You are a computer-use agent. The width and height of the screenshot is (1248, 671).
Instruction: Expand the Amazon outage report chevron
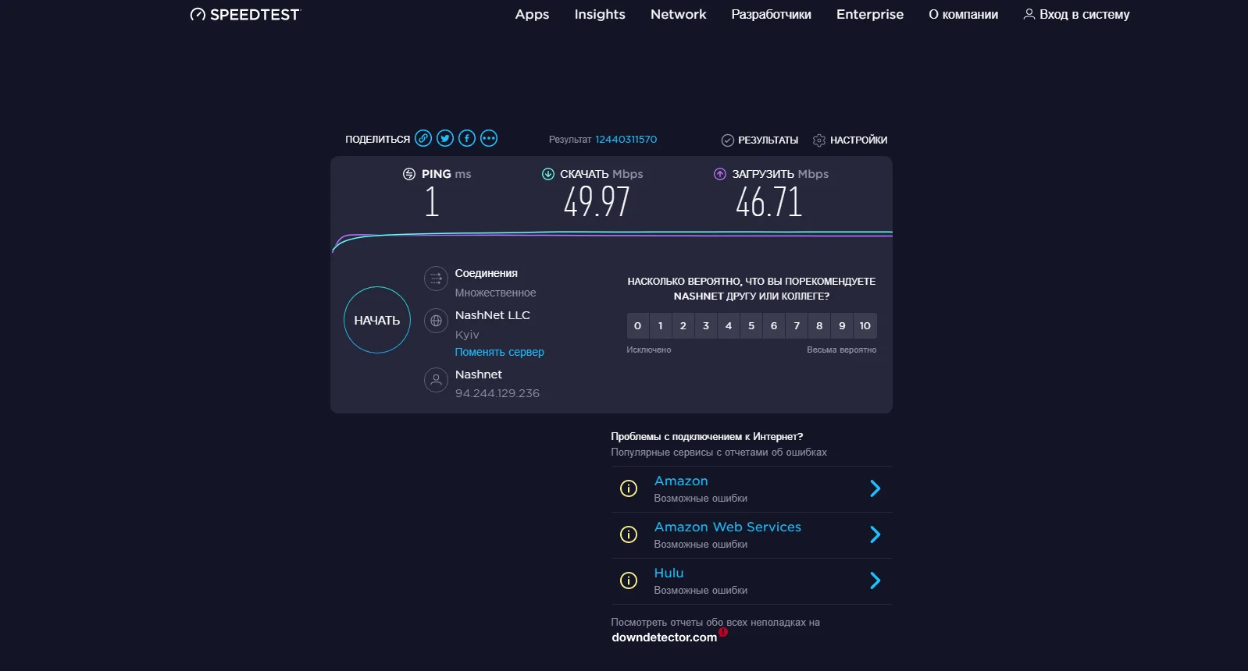(x=875, y=488)
